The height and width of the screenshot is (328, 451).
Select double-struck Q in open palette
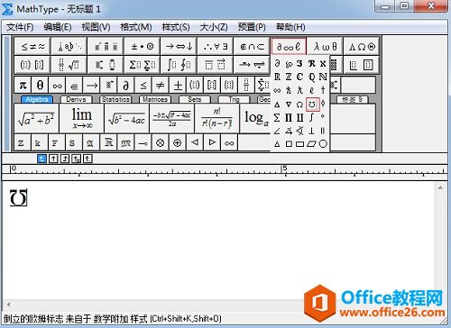[x=312, y=77]
